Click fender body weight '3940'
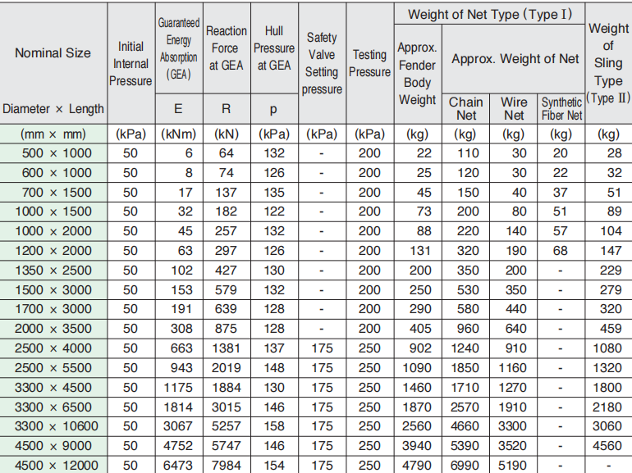 (417, 446)
